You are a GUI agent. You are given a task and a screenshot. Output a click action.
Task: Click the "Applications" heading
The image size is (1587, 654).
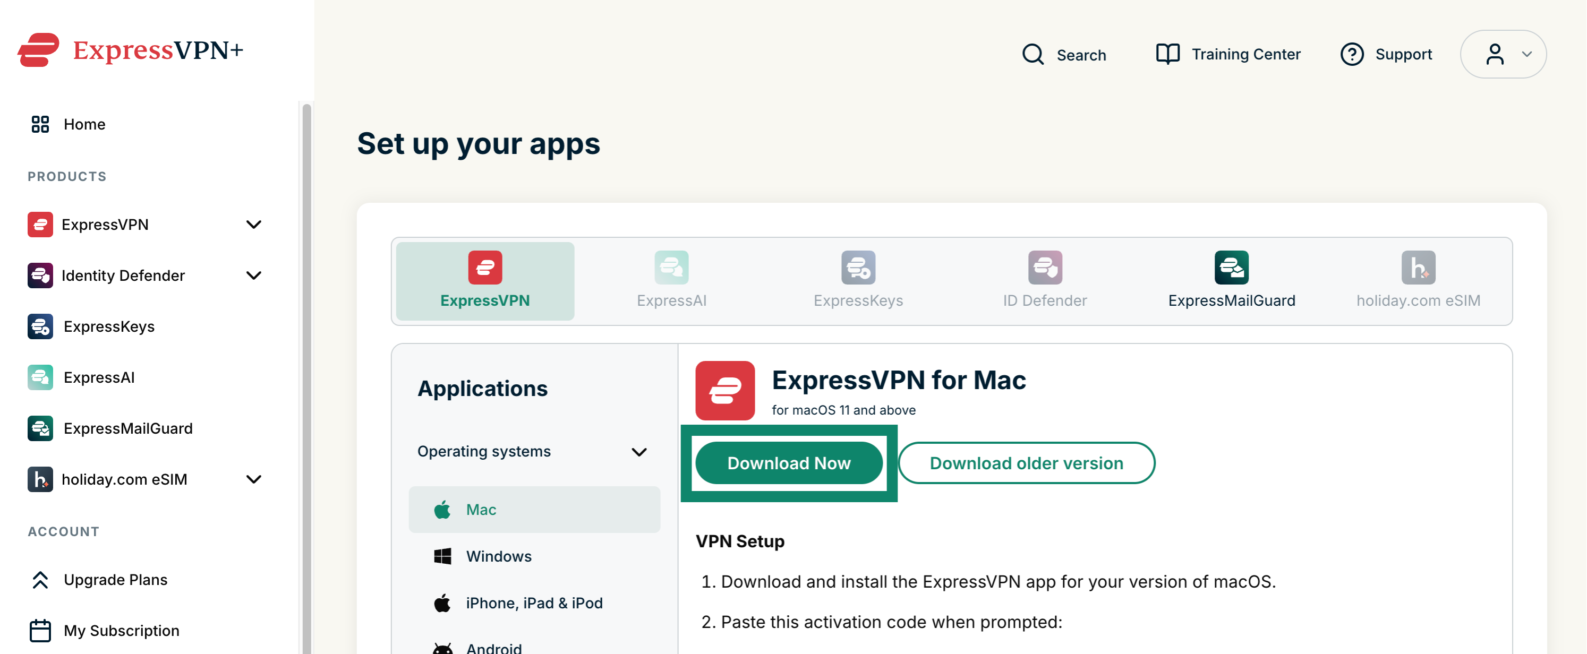coord(482,389)
